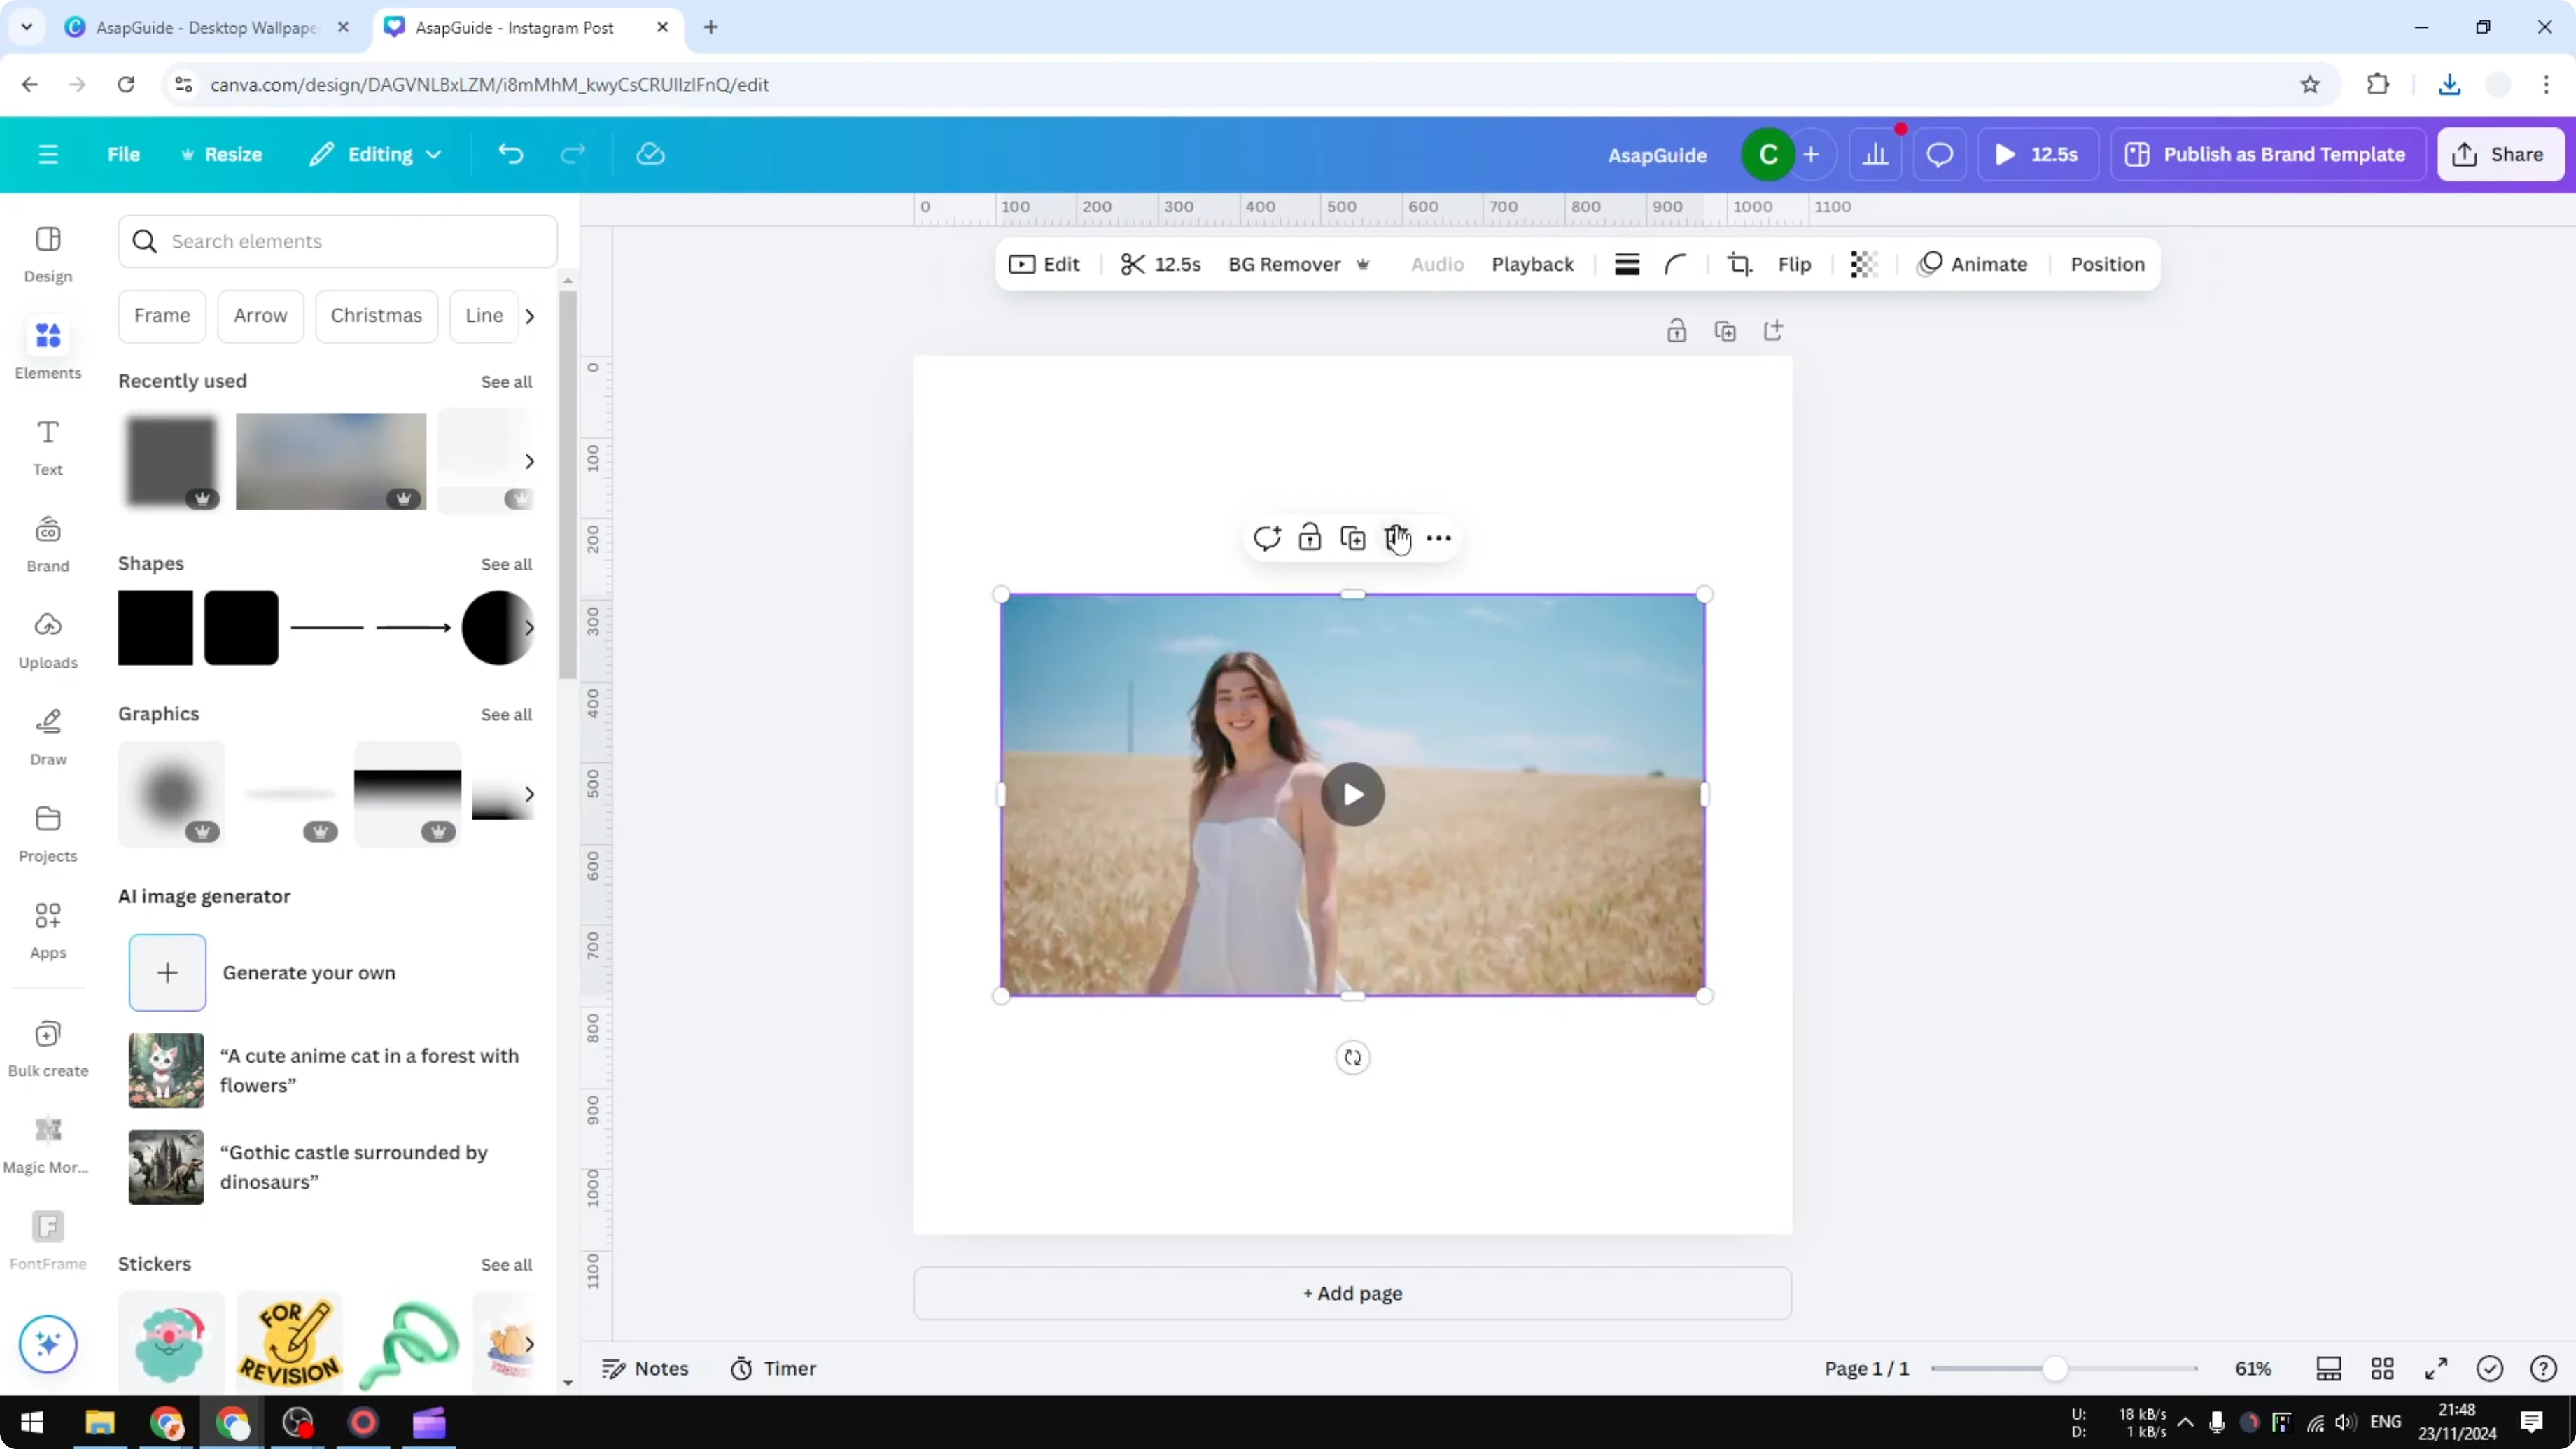Viewport: 2576px width, 1449px height.
Task: Expand the Recently used row chevron
Action: 530,461
